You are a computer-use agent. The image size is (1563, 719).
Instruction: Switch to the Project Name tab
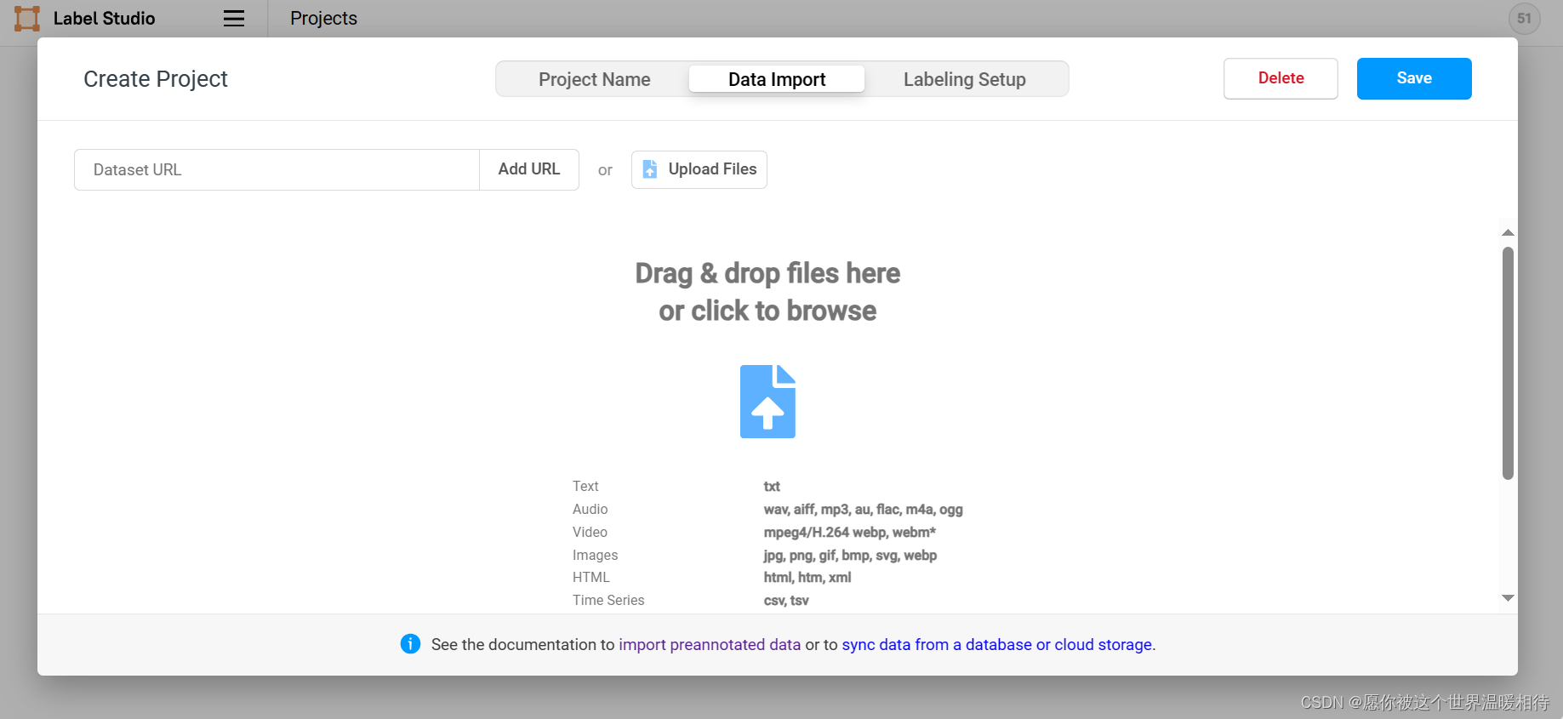pos(594,79)
